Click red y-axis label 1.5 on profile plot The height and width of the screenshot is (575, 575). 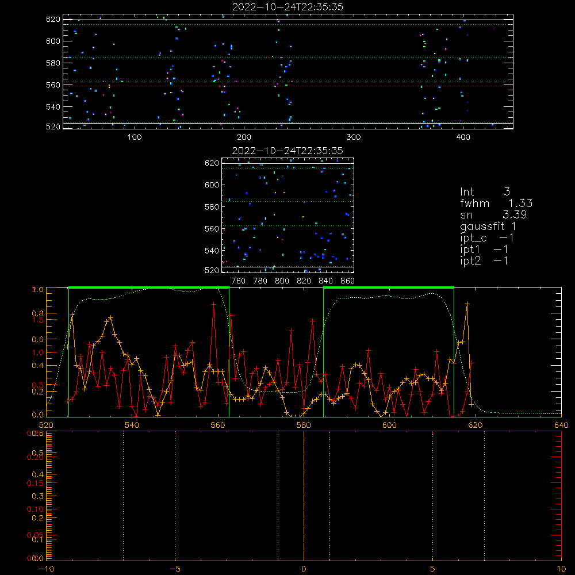point(38,320)
